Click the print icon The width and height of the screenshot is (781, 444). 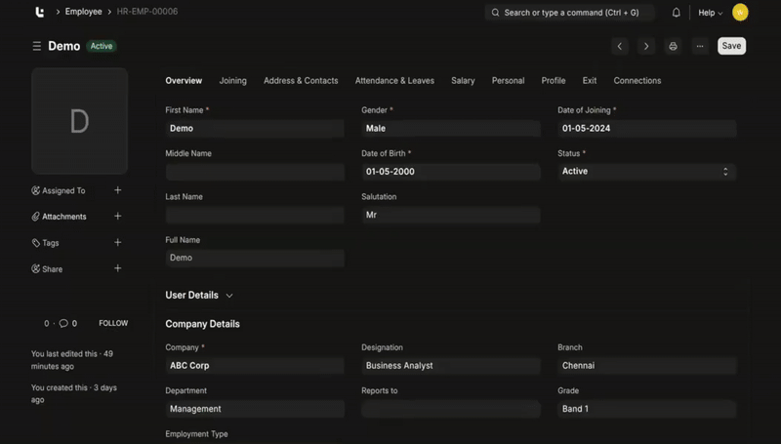[673, 46]
